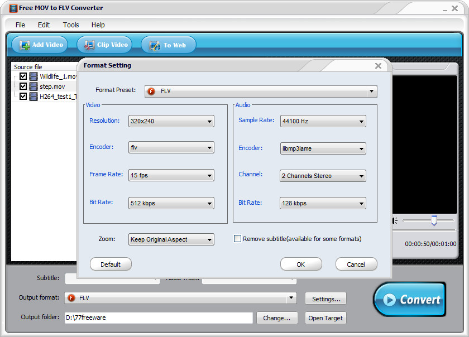Click the 00:00:50/00:01:00 time readout
Image resolution: width=469 pixels, height=337 pixels.
coord(430,244)
